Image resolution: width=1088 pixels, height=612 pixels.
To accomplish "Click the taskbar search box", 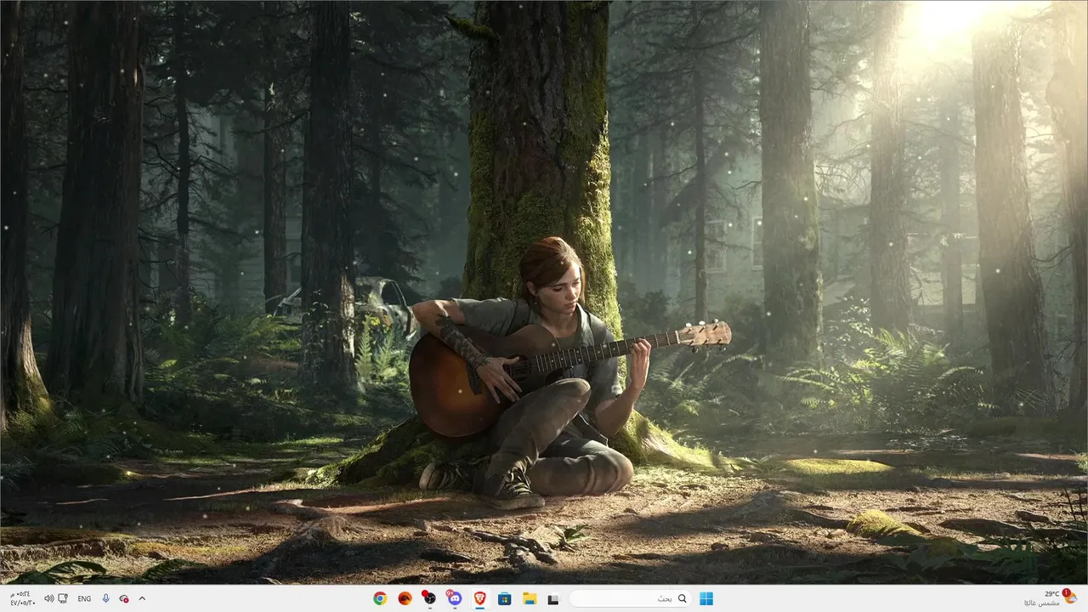I will (631, 598).
